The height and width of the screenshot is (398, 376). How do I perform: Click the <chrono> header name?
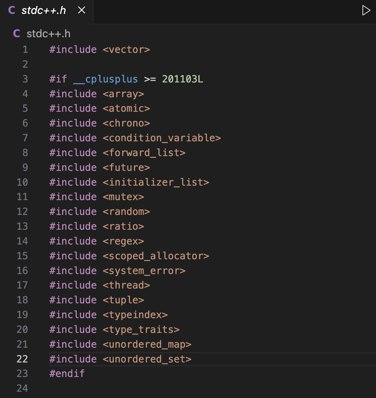[x=126, y=123]
